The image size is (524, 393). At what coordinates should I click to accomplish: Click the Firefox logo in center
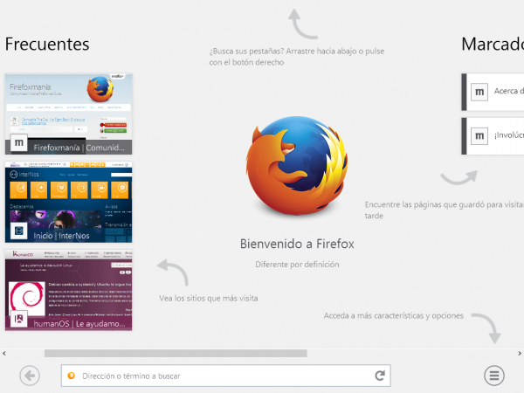[297, 166]
